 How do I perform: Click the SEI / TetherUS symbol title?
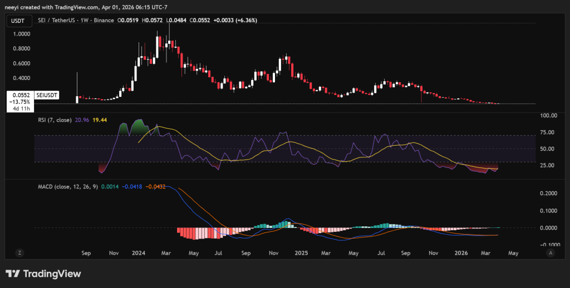click(x=57, y=20)
